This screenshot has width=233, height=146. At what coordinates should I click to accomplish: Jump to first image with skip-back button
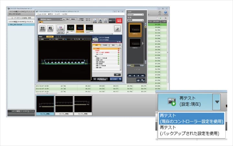129,75
